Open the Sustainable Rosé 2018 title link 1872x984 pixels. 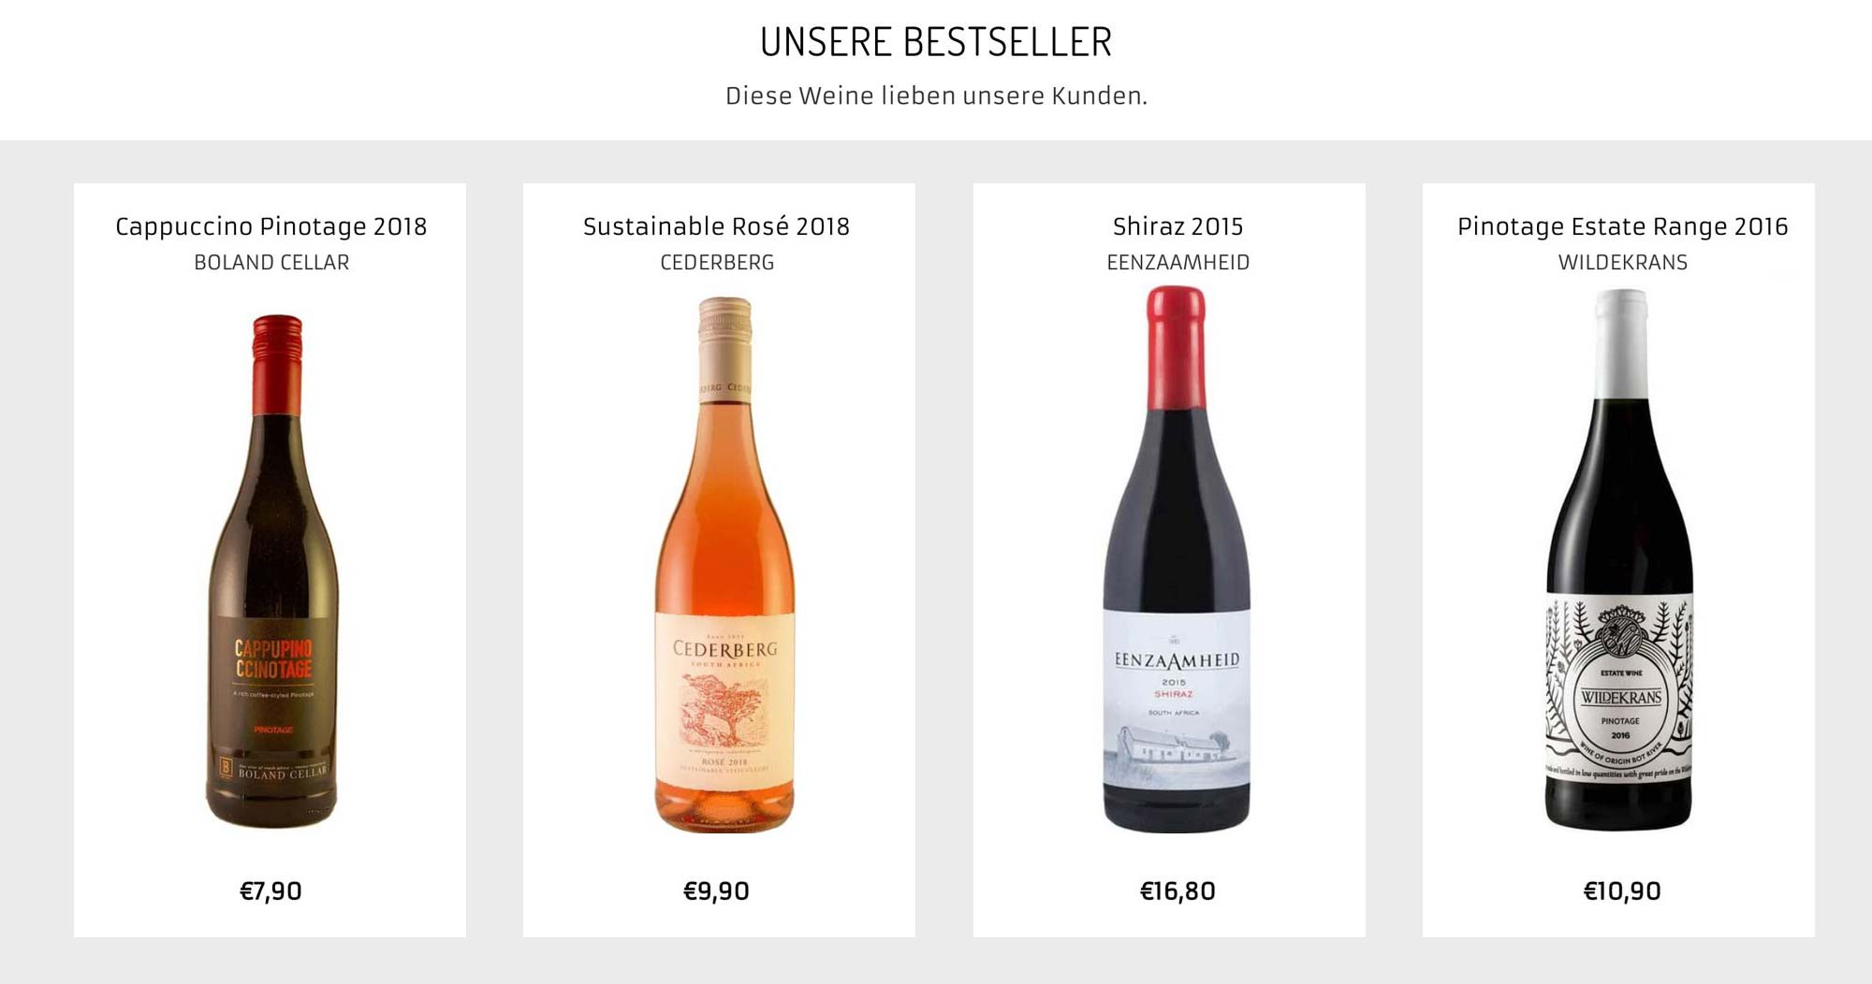[x=716, y=226]
